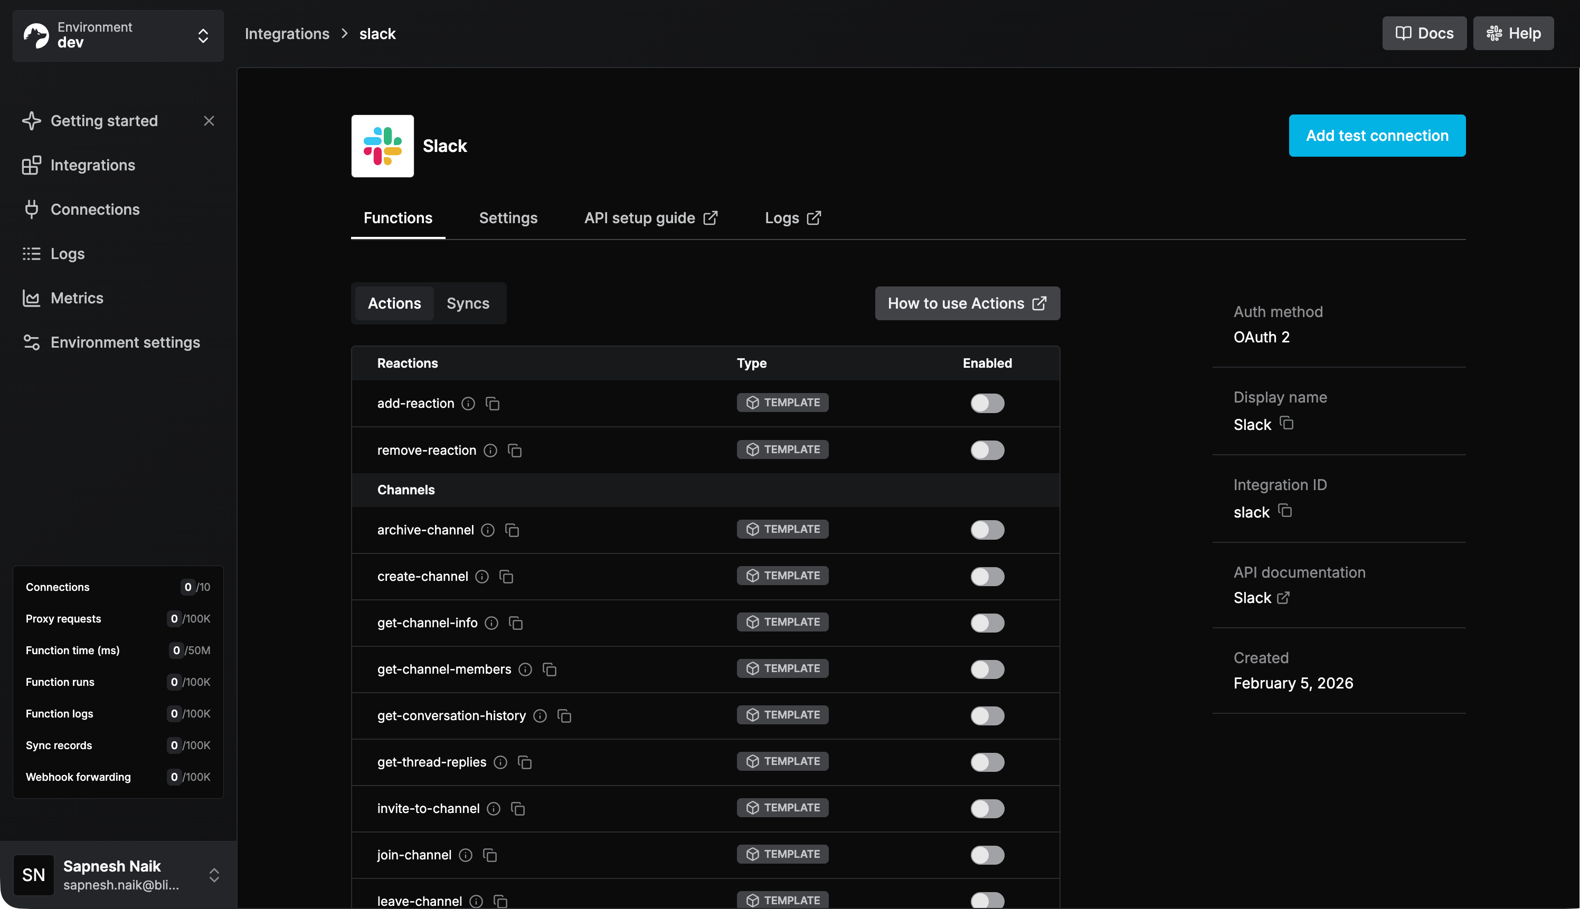
Task: Copy the Integration ID slack
Action: pos(1284,511)
